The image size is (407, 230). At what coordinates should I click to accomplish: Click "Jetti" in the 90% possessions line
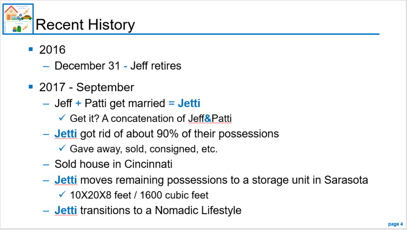click(66, 133)
